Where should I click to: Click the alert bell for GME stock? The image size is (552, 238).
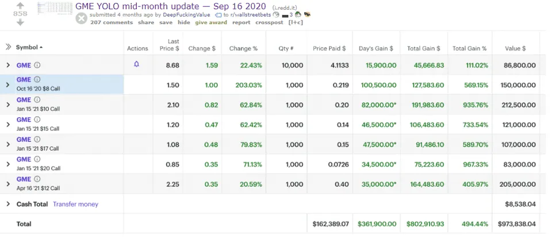tap(137, 64)
